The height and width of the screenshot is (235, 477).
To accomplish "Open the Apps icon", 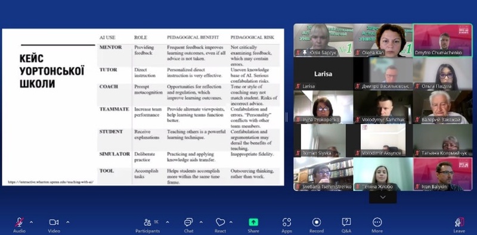I will pyautogui.click(x=287, y=223).
